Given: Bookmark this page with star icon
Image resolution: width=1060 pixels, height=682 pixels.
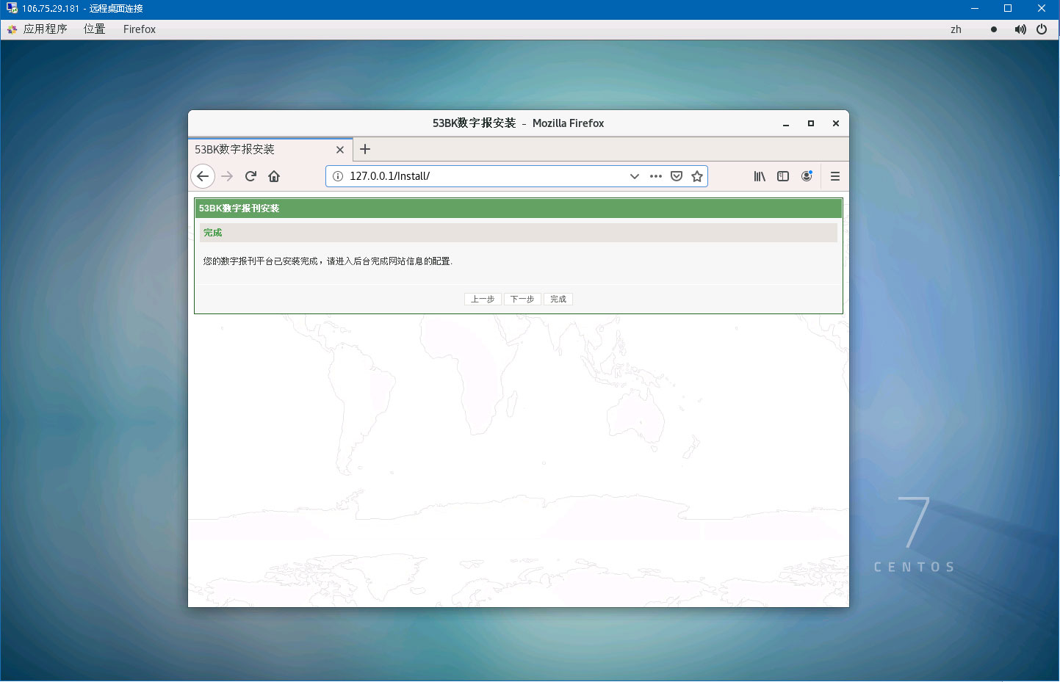Looking at the screenshot, I should point(697,176).
